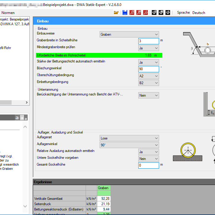Export short PDF report (S icon)

pos(132,12)
